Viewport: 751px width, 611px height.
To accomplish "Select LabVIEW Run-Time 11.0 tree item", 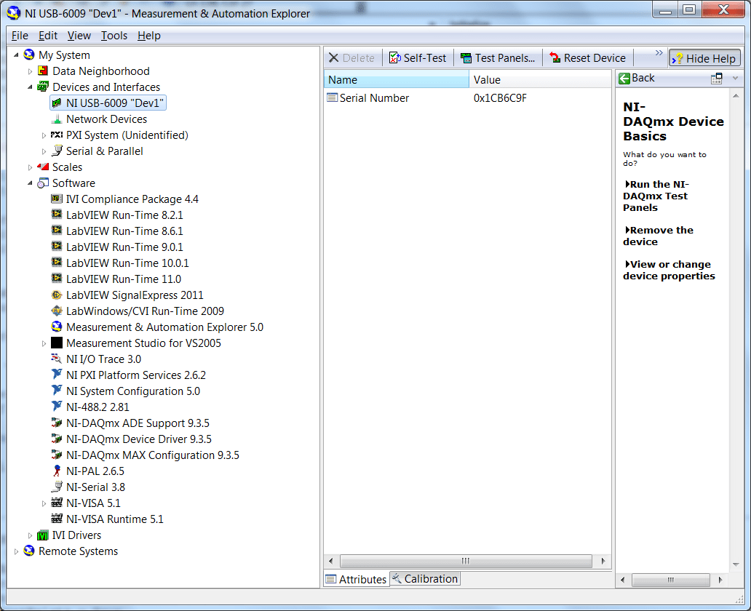I will click(123, 279).
